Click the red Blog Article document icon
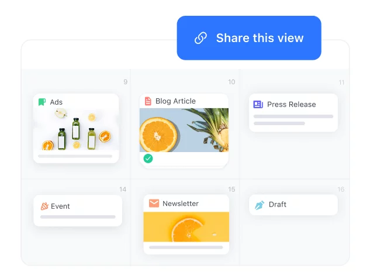Screen dimensions: 370x279 point(148,101)
